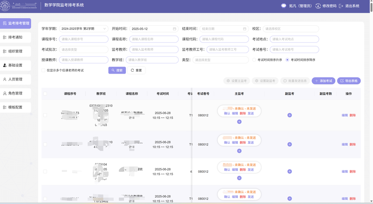The width and height of the screenshot is (373, 204).
Task: Add 主监考 plus icon in second row
Action: [239, 151]
